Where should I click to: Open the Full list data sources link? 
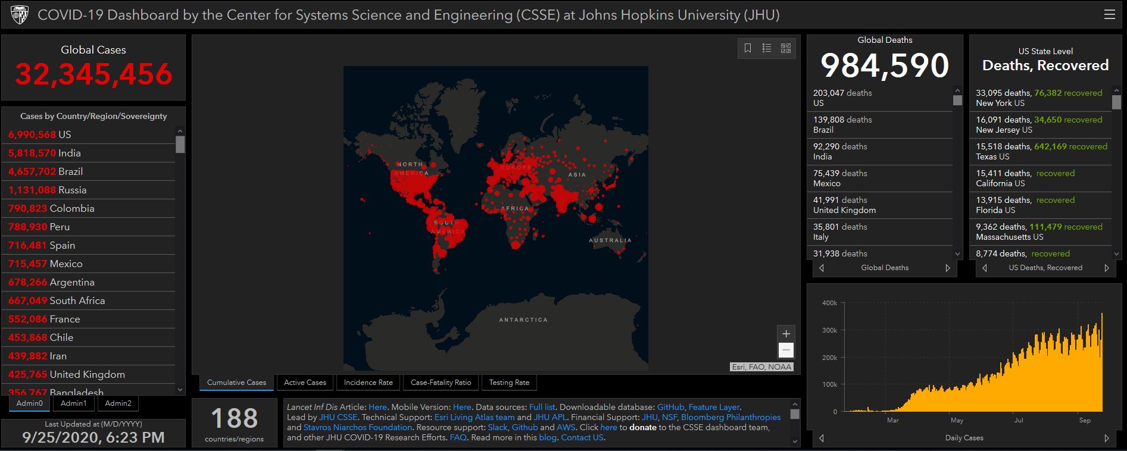pyautogui.click(x=542, y=407)
